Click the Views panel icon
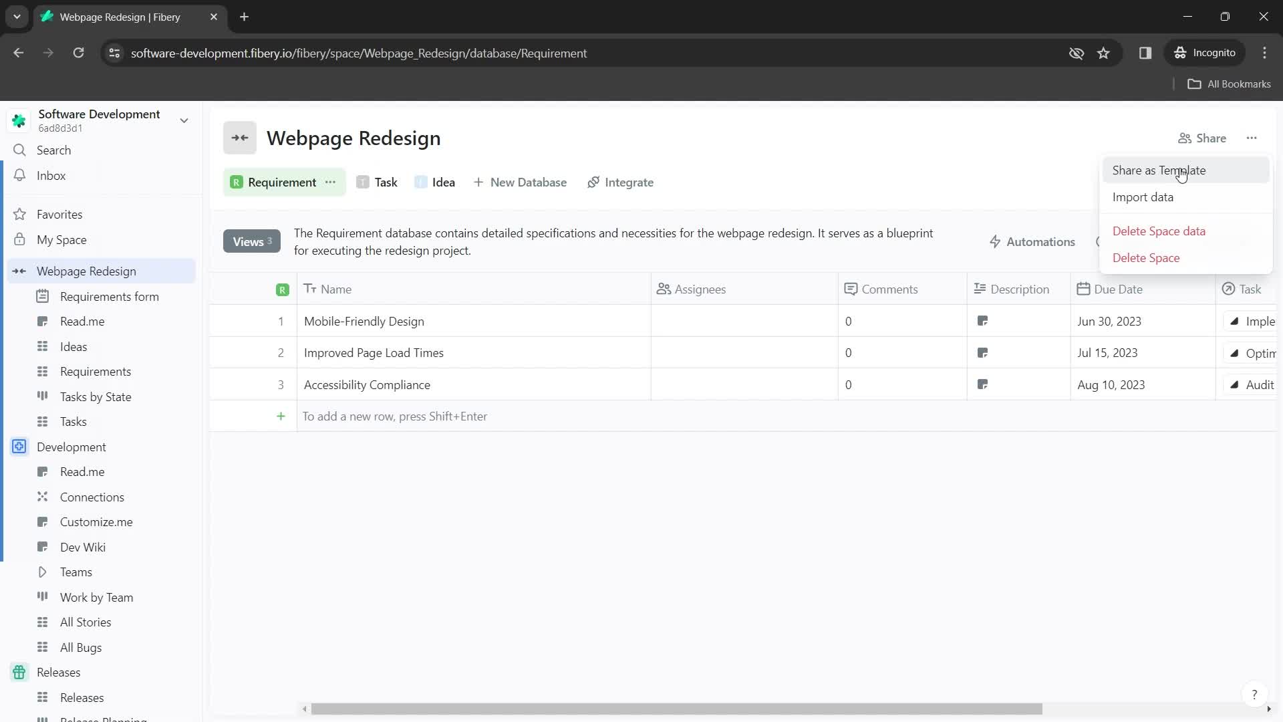Image resolution: width=1283 pixels, height=722 pixels. (x=251, y=241)
